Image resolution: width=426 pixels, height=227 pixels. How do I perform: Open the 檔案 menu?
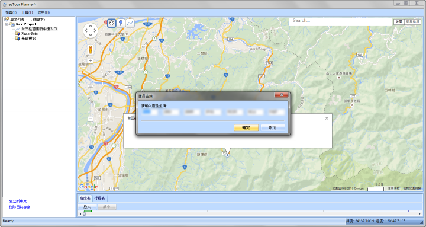[11, 12]
